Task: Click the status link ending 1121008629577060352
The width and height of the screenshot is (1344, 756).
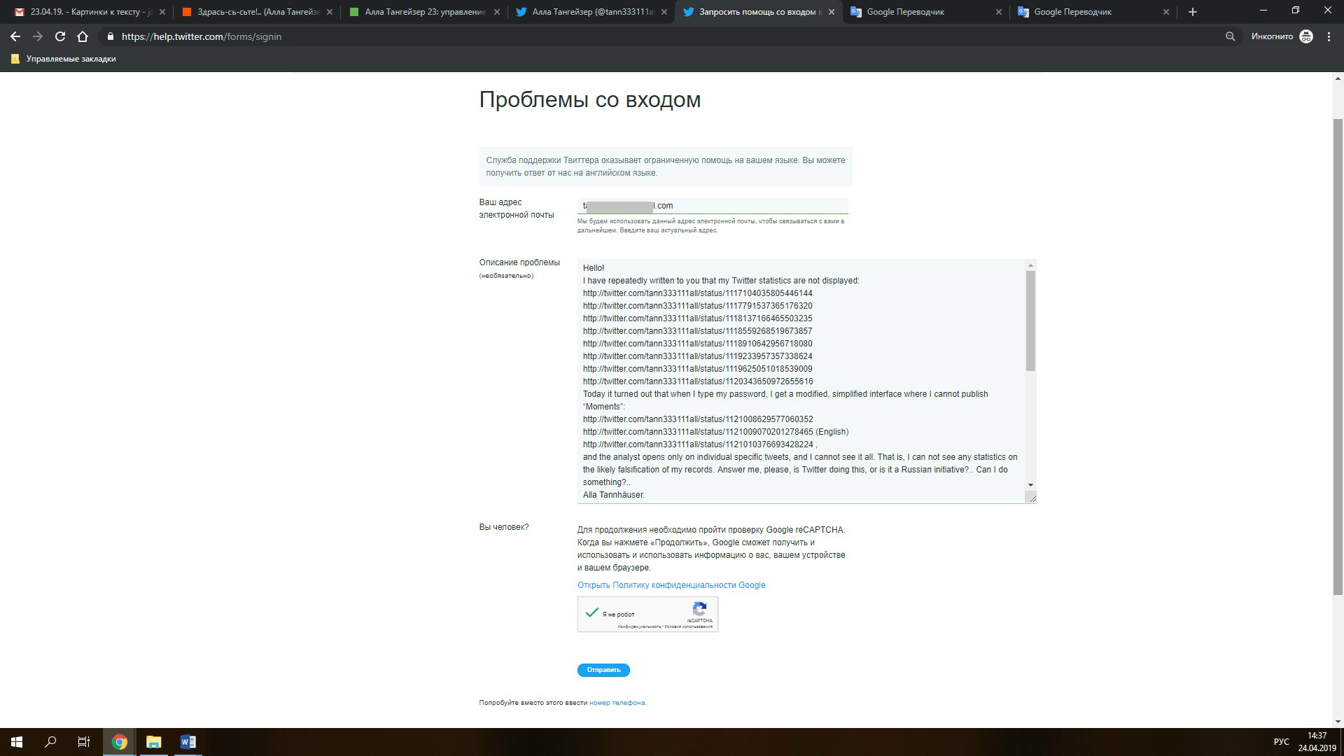Action: (698, 419)
